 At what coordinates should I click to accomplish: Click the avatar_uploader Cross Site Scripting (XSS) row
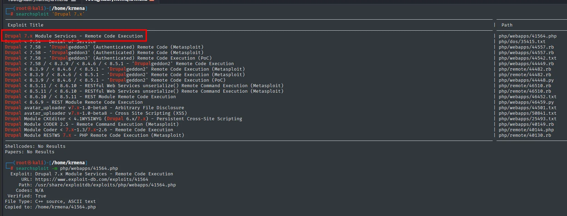[x=96, y=113]
